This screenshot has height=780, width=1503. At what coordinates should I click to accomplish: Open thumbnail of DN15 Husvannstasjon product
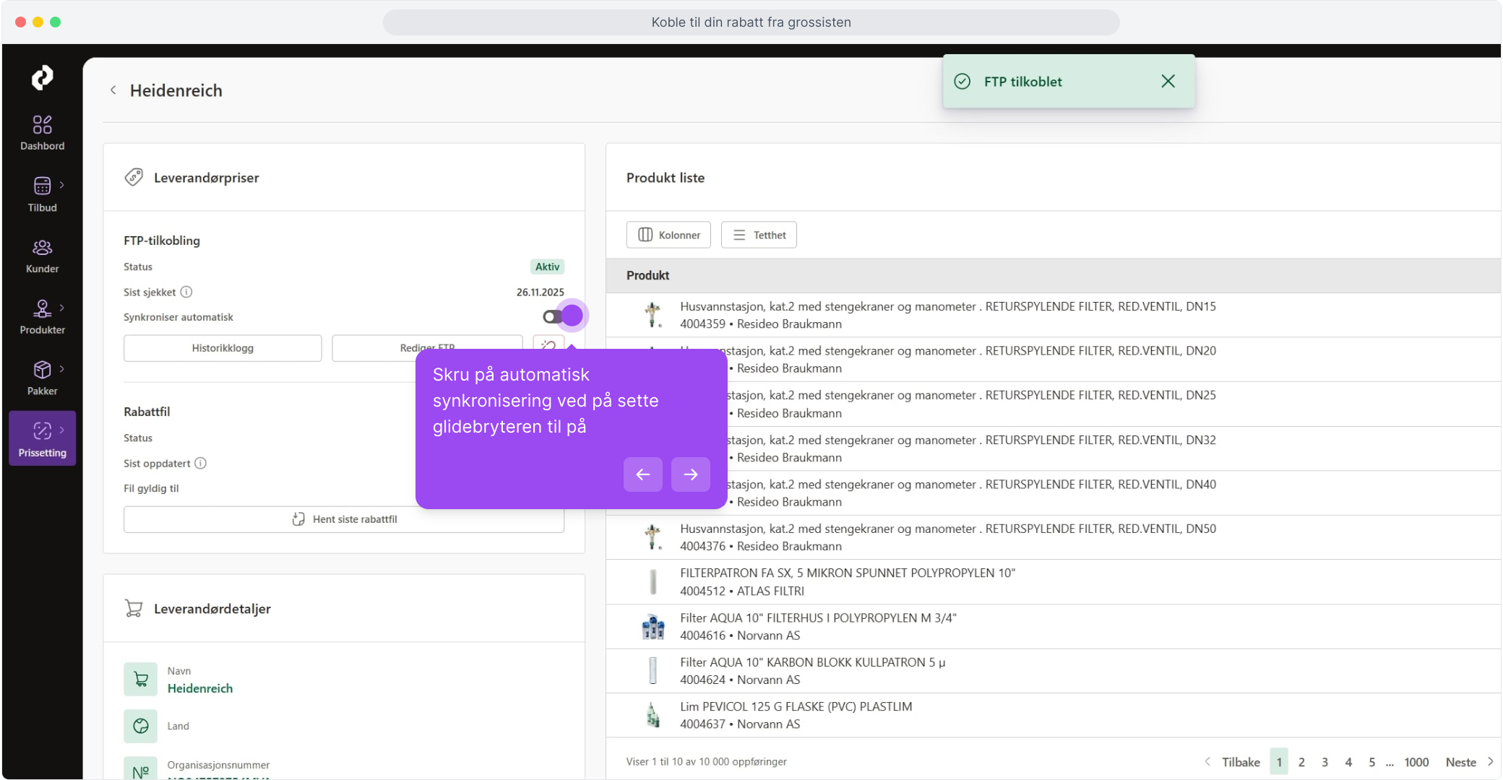pyautogui.click(x=653, y=315)
